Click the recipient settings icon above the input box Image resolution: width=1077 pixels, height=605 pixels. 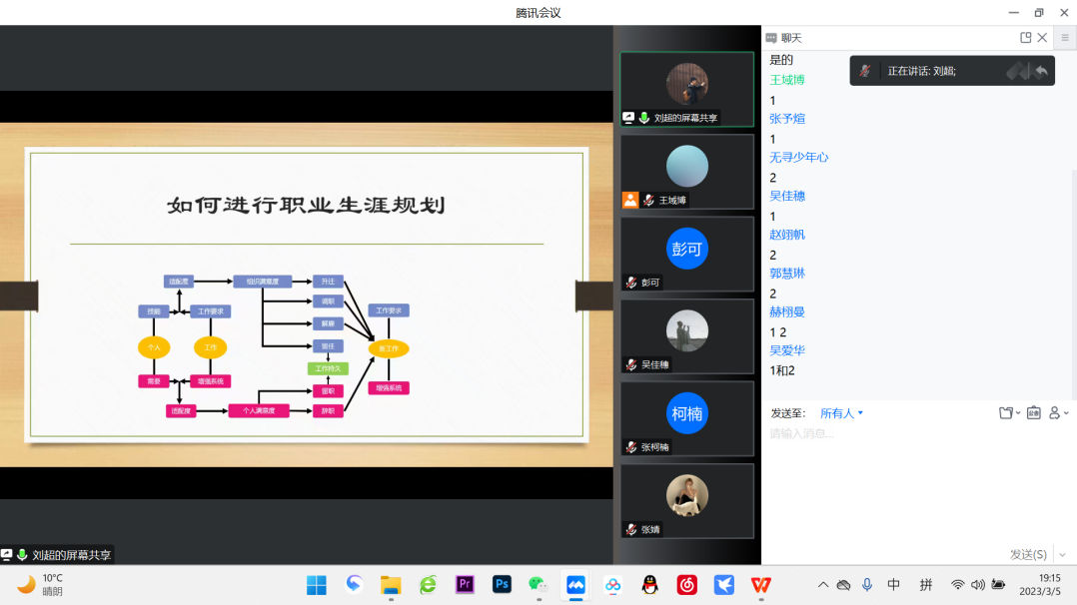[1056, 412]
